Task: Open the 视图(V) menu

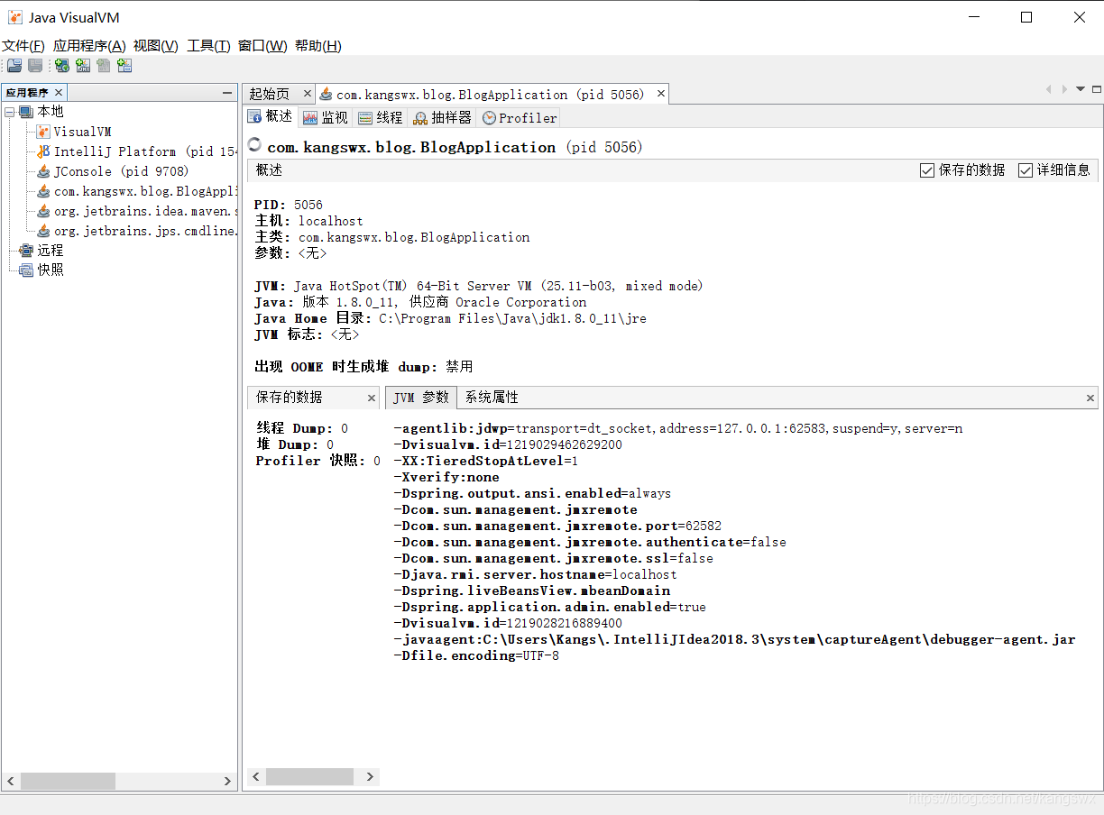Action: [155, 46]
